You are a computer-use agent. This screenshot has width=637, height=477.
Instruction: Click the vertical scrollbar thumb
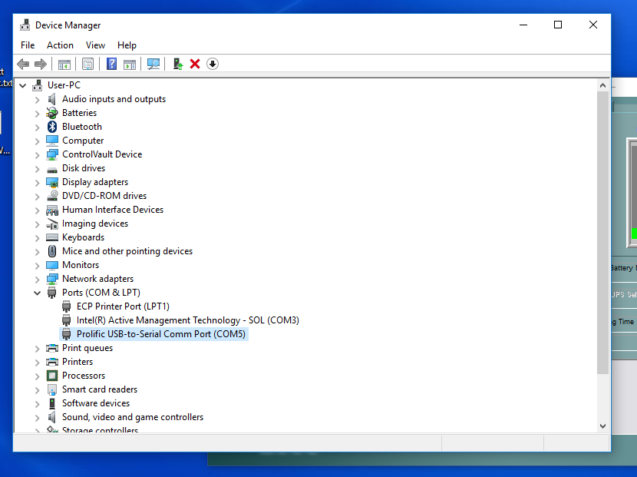[603, 233]
